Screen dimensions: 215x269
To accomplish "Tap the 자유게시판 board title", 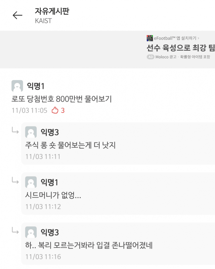I will click(x=52, y=11).
